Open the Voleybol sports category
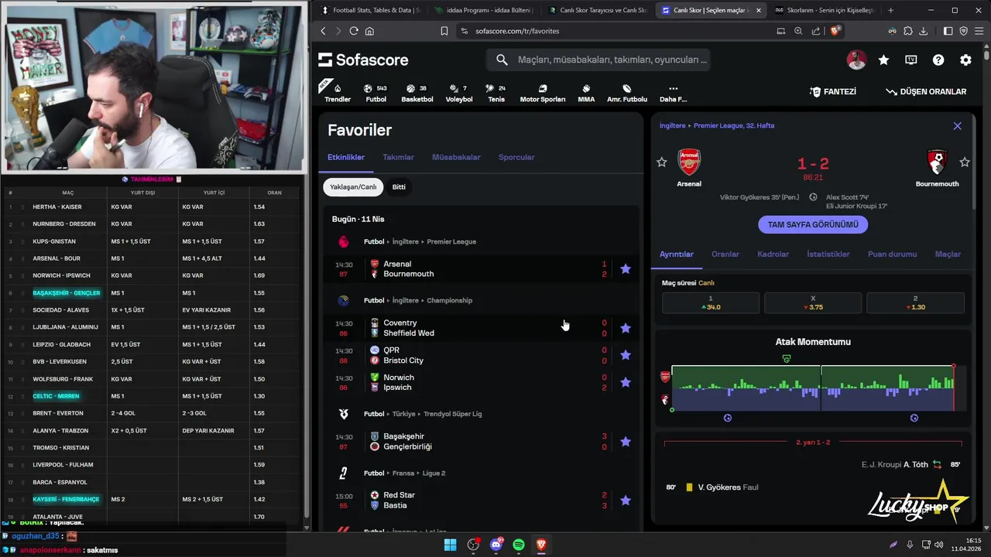 [459, 93]
